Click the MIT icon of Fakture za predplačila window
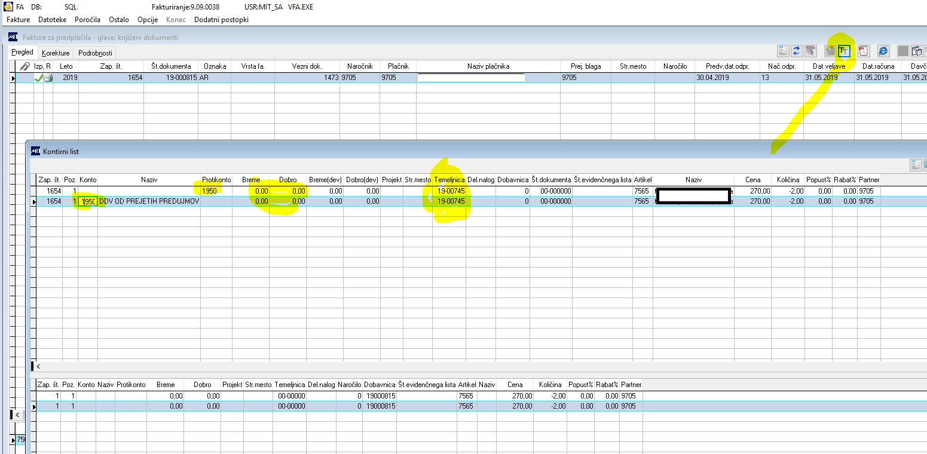The image size is (927, 454). pos(13,37)
